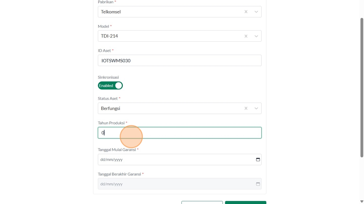Click the Tanggal Berakhir Garansi date field
This screenshot has height=204, width=364.
(x=175, y=184)
